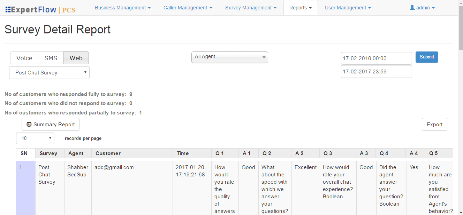Click the admin user profile icon

coord(412,7)
